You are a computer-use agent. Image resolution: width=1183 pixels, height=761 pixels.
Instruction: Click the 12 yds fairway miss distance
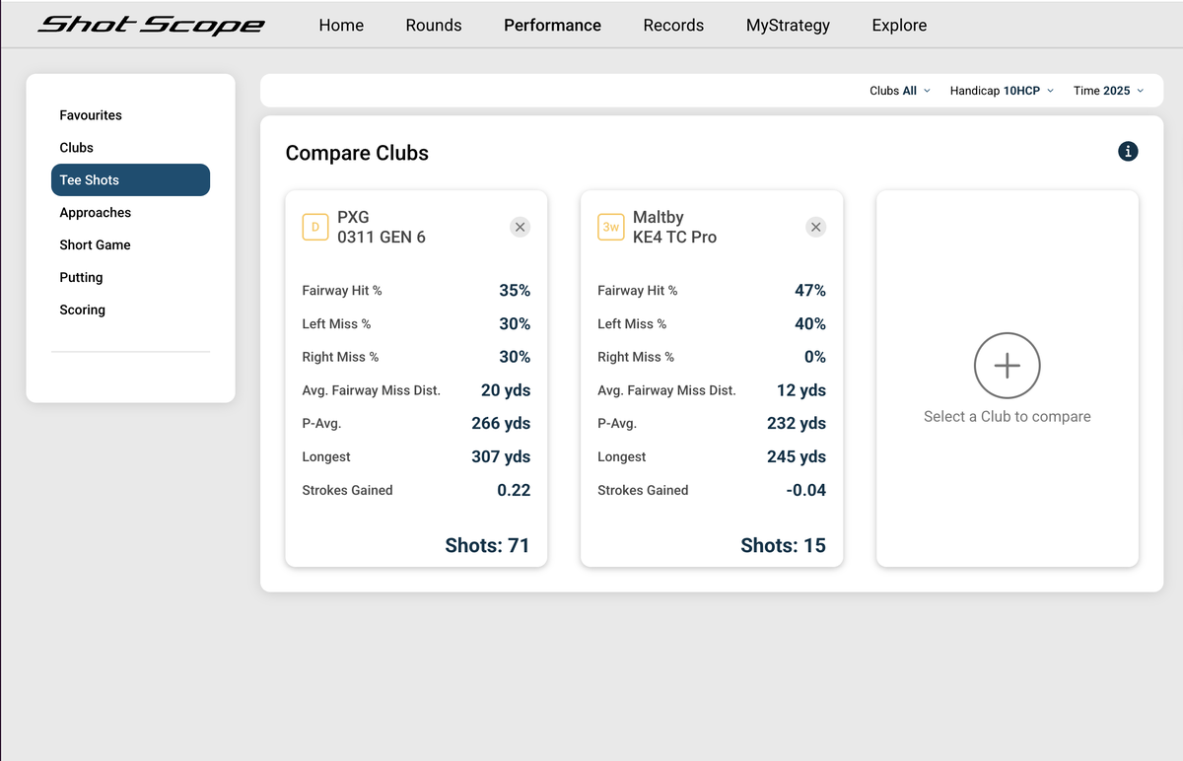point(801,390)
